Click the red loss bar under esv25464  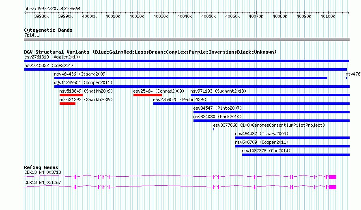click(x=148, y=95)
